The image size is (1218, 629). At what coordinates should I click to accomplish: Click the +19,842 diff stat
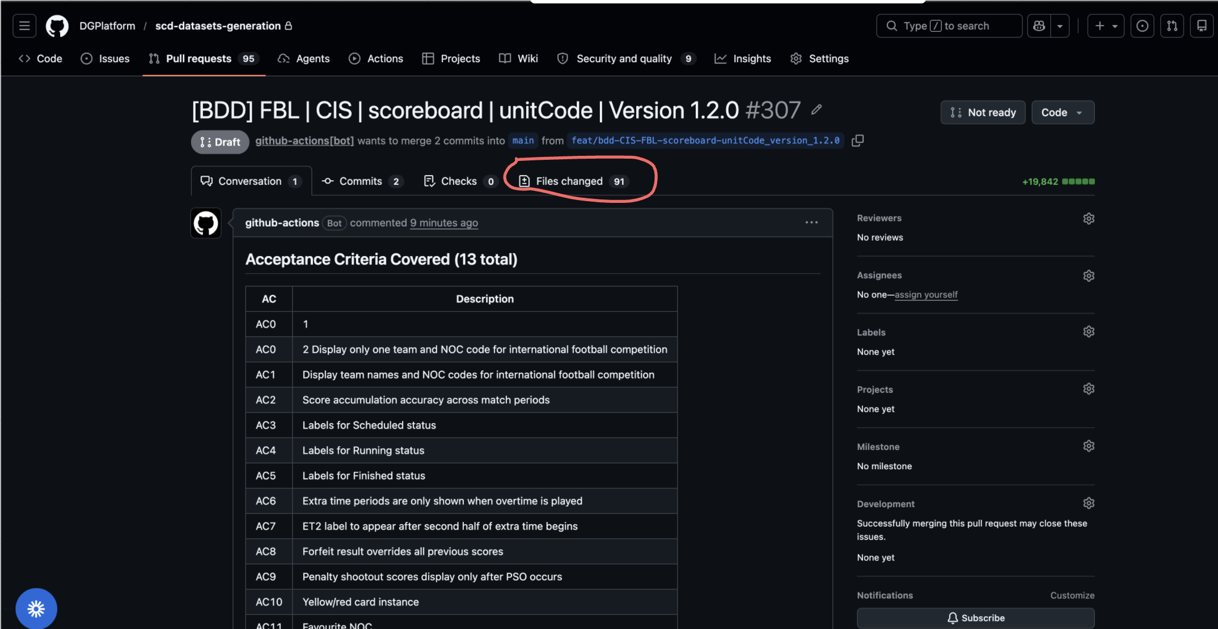(x=1040, y=181)
